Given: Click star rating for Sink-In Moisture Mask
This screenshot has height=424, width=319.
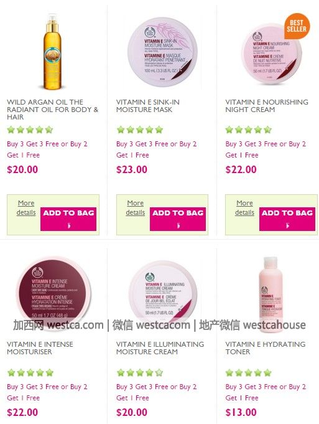Looking at the screenshot, I should pos(140,130).
